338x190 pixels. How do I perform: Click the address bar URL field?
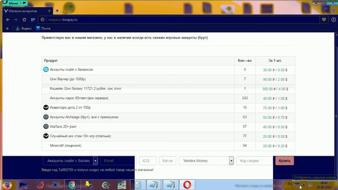tap(179, 20)
